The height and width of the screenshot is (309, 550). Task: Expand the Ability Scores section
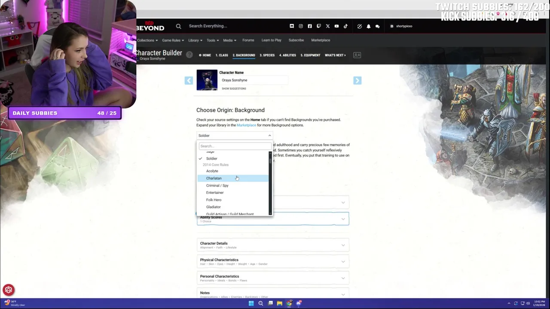point(273,218)
